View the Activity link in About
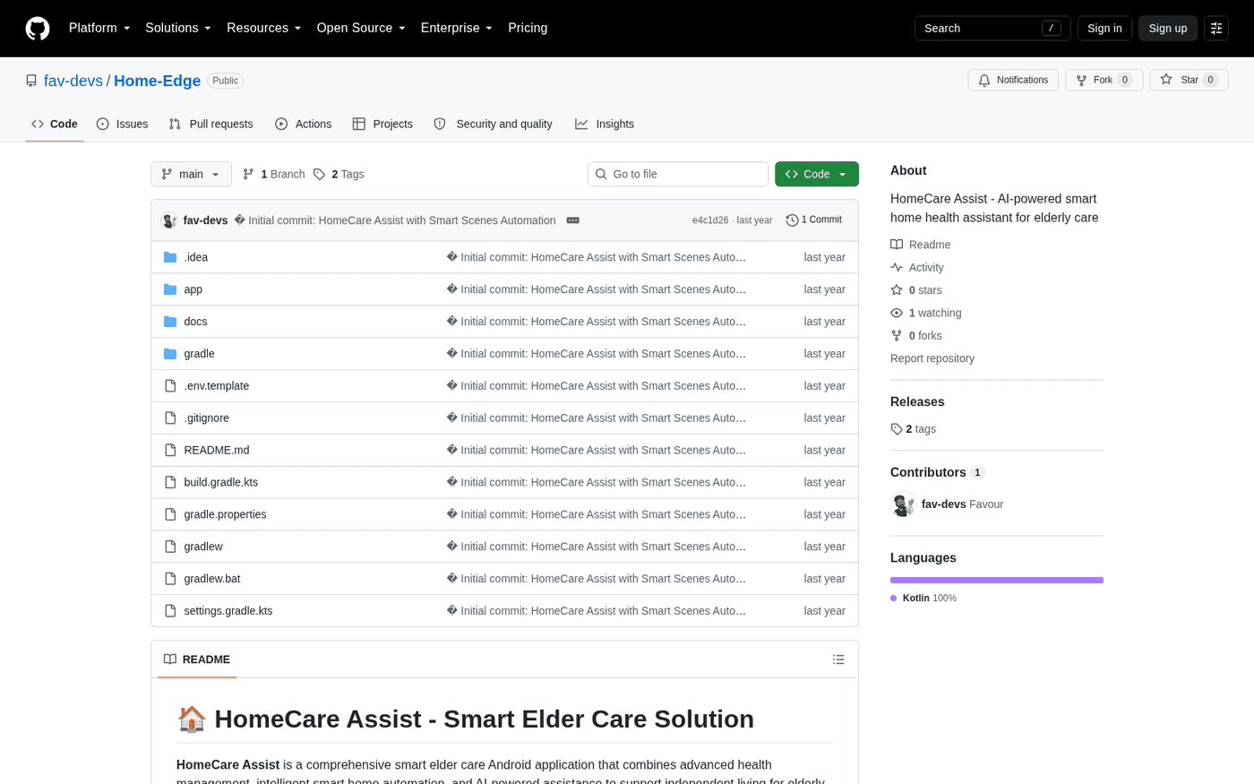 (x=917, y=267)
